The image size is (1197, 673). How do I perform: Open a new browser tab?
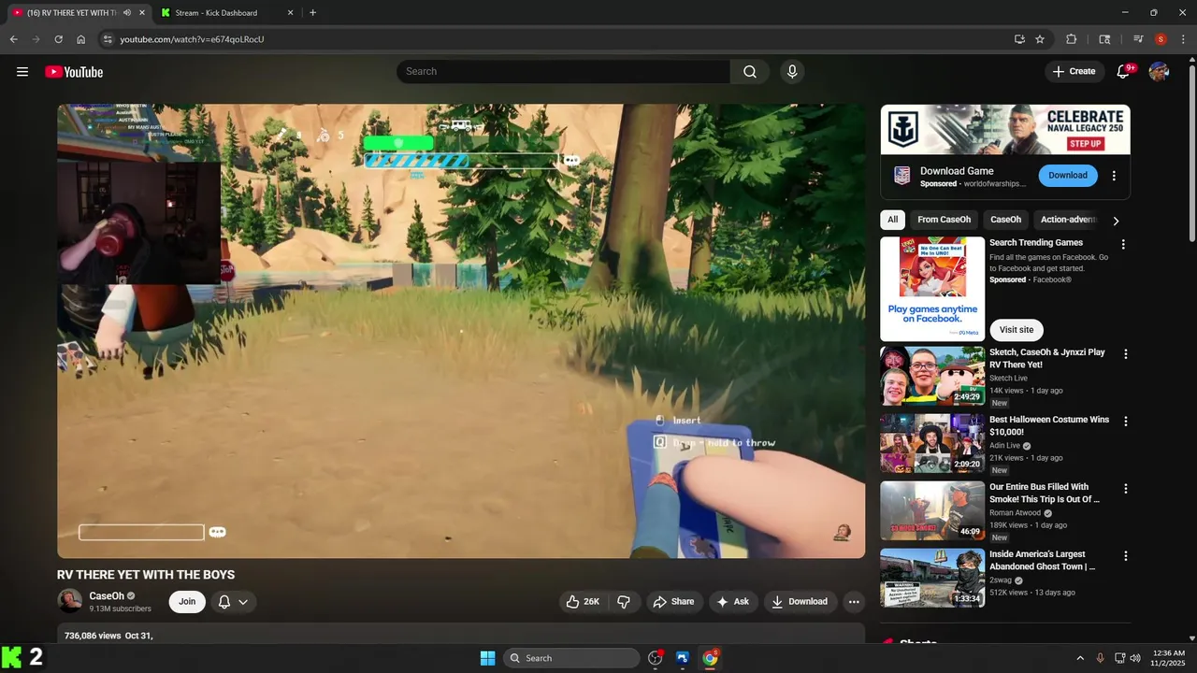312,13
